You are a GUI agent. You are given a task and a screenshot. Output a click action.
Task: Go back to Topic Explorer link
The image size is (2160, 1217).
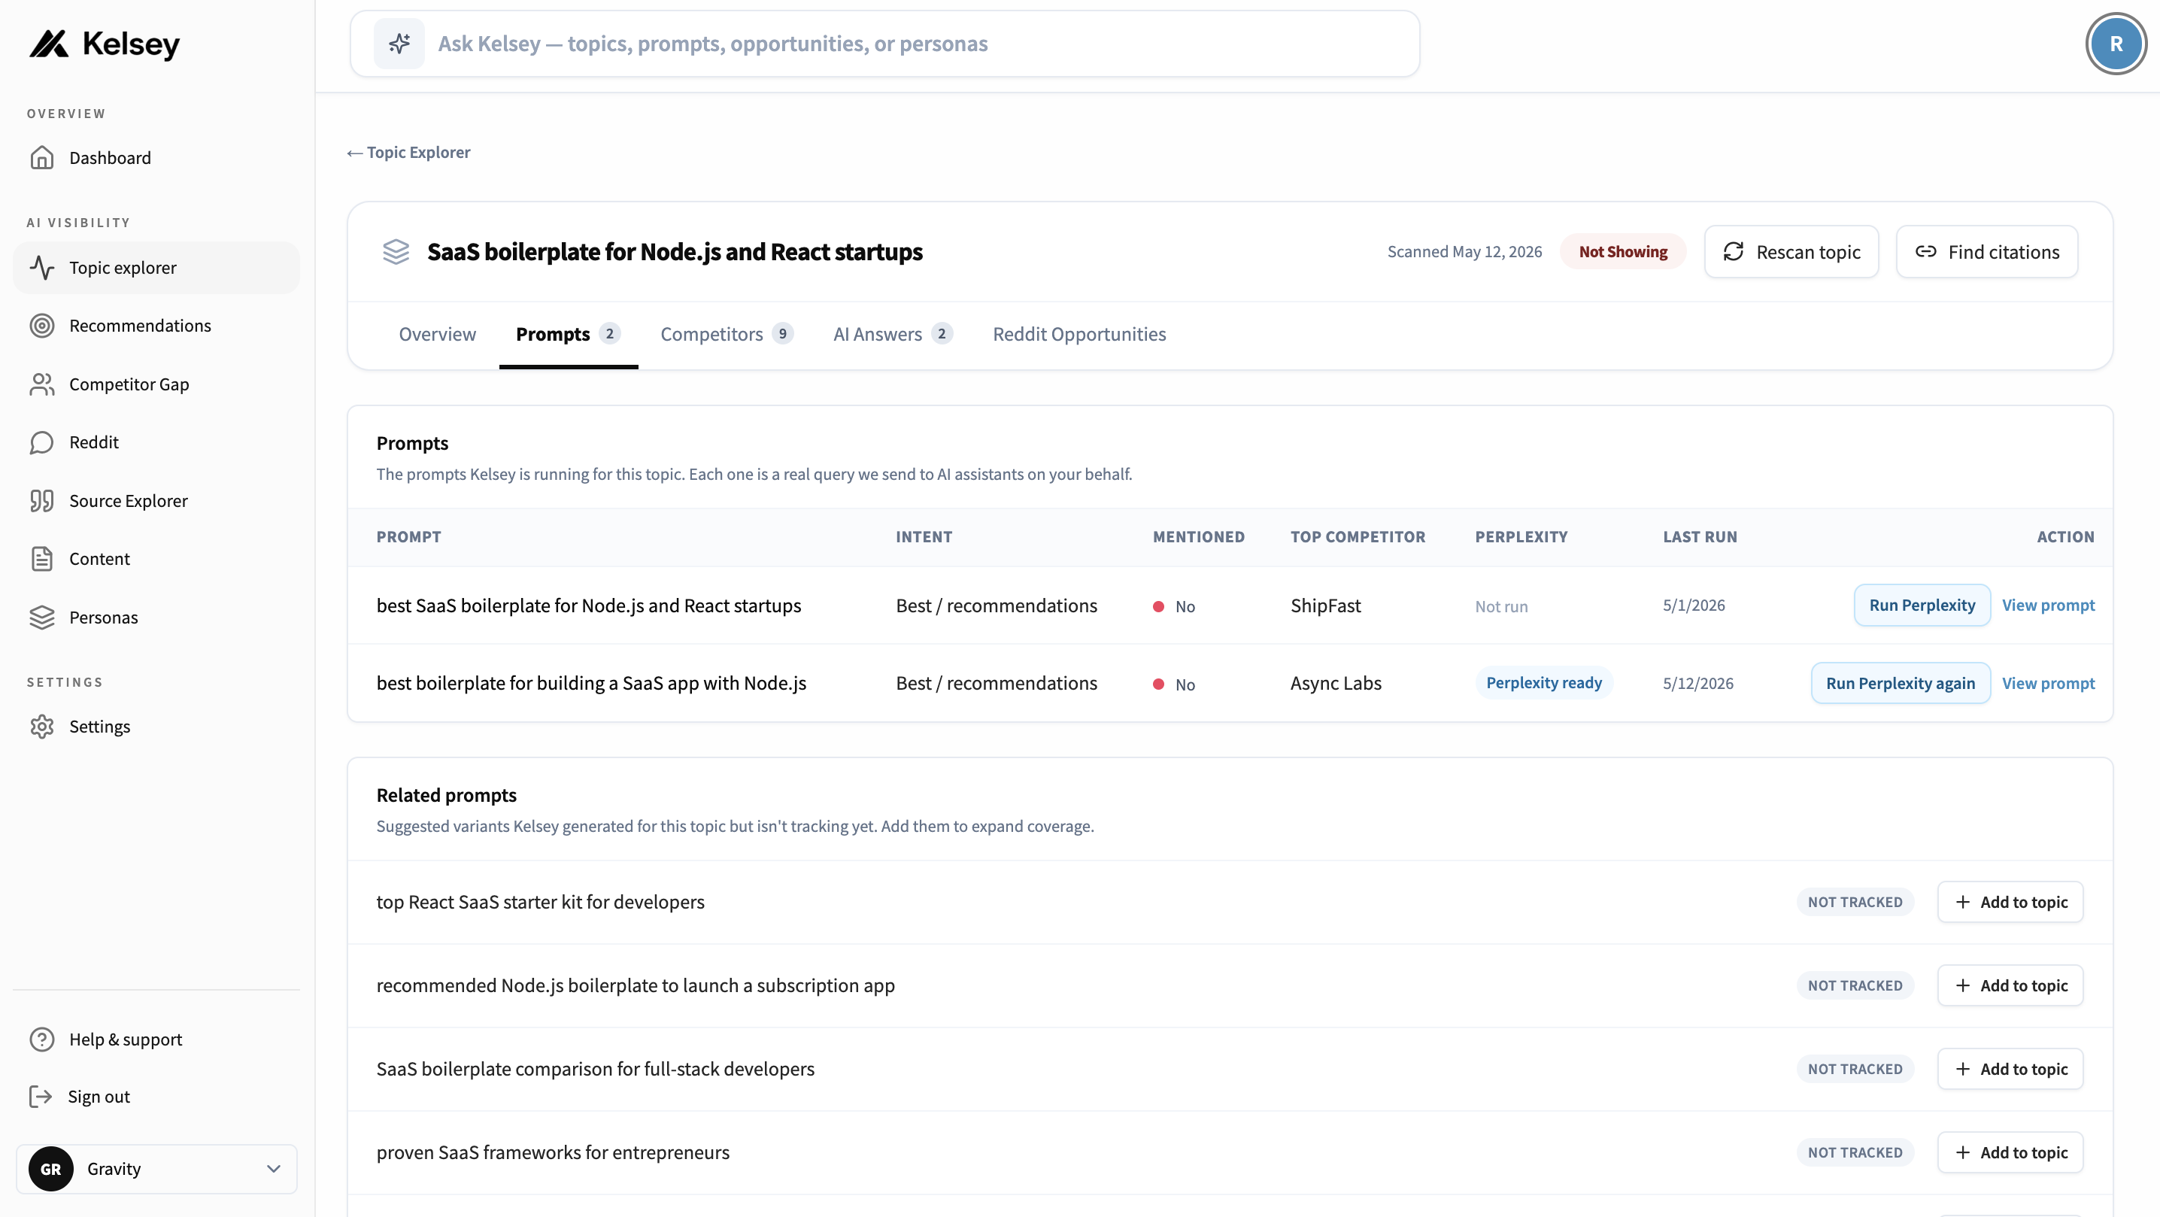pos(408,153)
